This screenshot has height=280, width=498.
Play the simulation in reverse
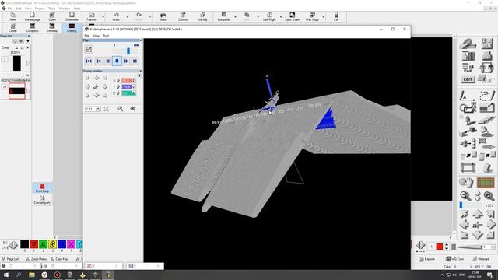click(107, 61)
